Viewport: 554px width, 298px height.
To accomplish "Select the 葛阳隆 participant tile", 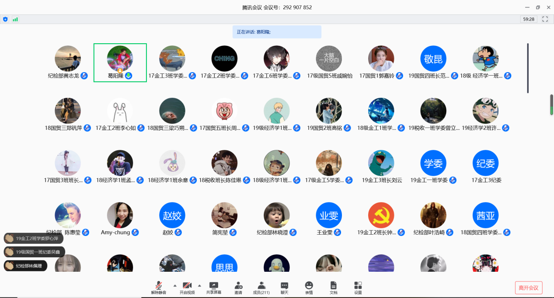I will pyautogui.click(x=120, y=62).
